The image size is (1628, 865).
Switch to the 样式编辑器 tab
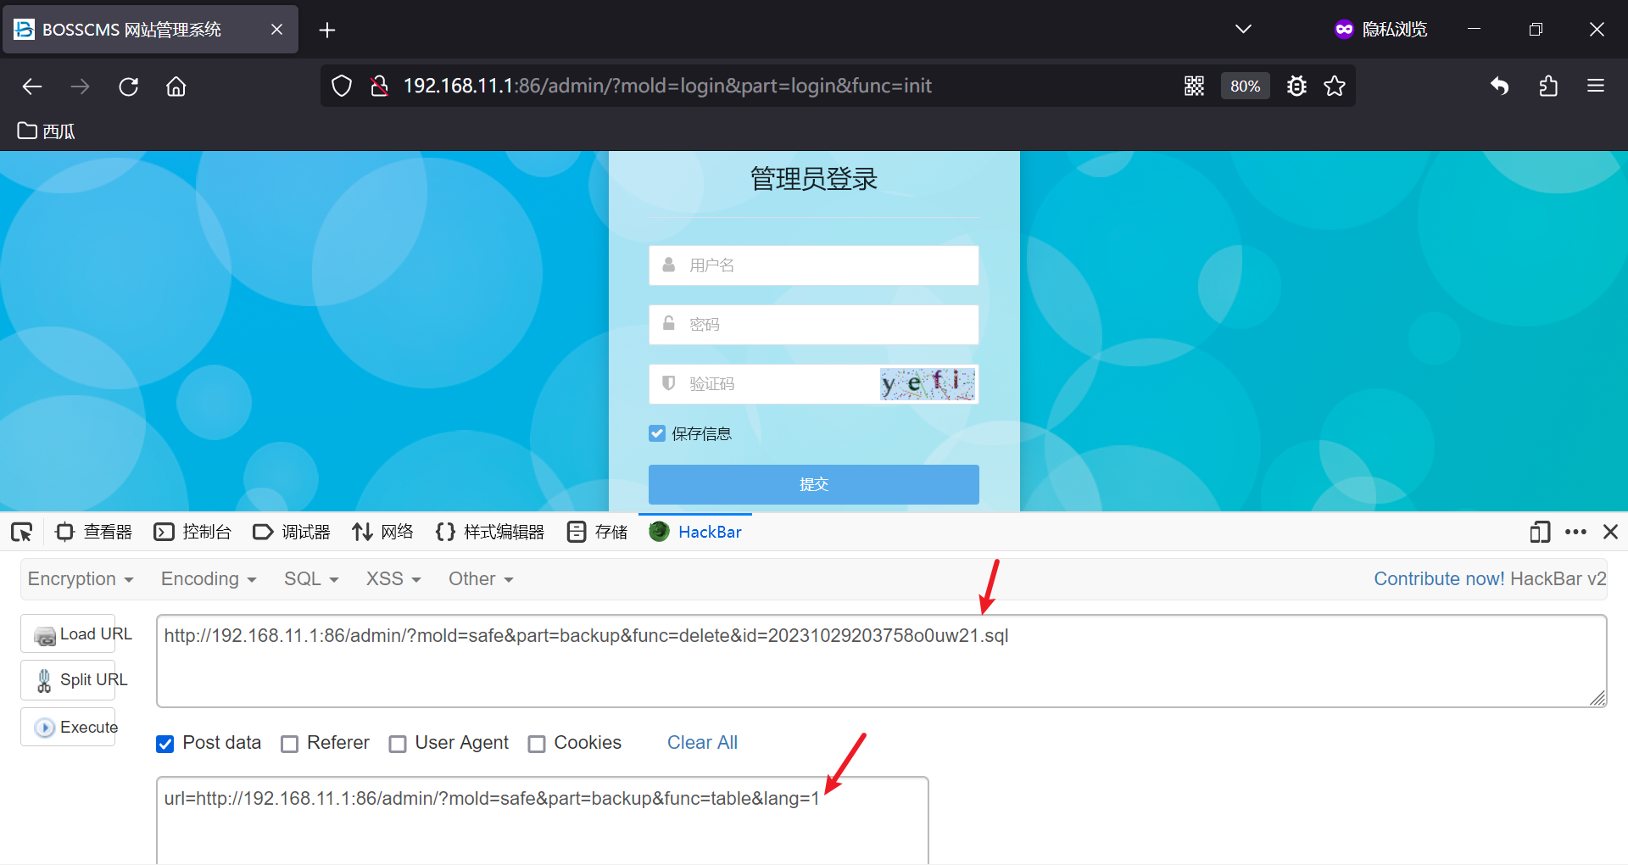click(x=490, y=532)
